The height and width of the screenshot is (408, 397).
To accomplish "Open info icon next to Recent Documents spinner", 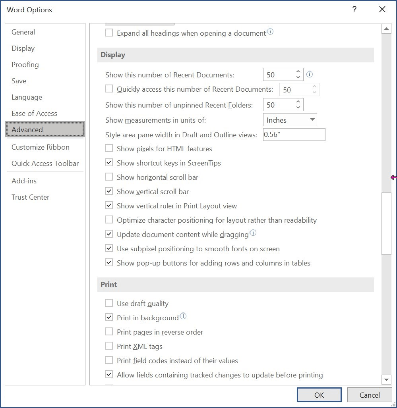I will (x=310, y=75).
